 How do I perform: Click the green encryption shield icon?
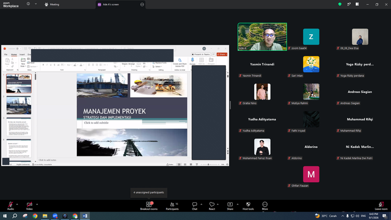(340, 4)
